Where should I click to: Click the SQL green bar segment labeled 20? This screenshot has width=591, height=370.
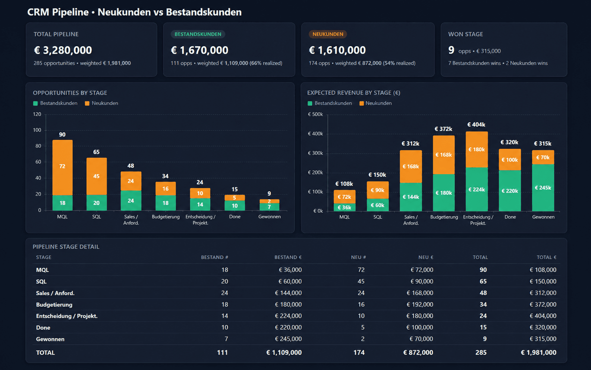[97, 203]
